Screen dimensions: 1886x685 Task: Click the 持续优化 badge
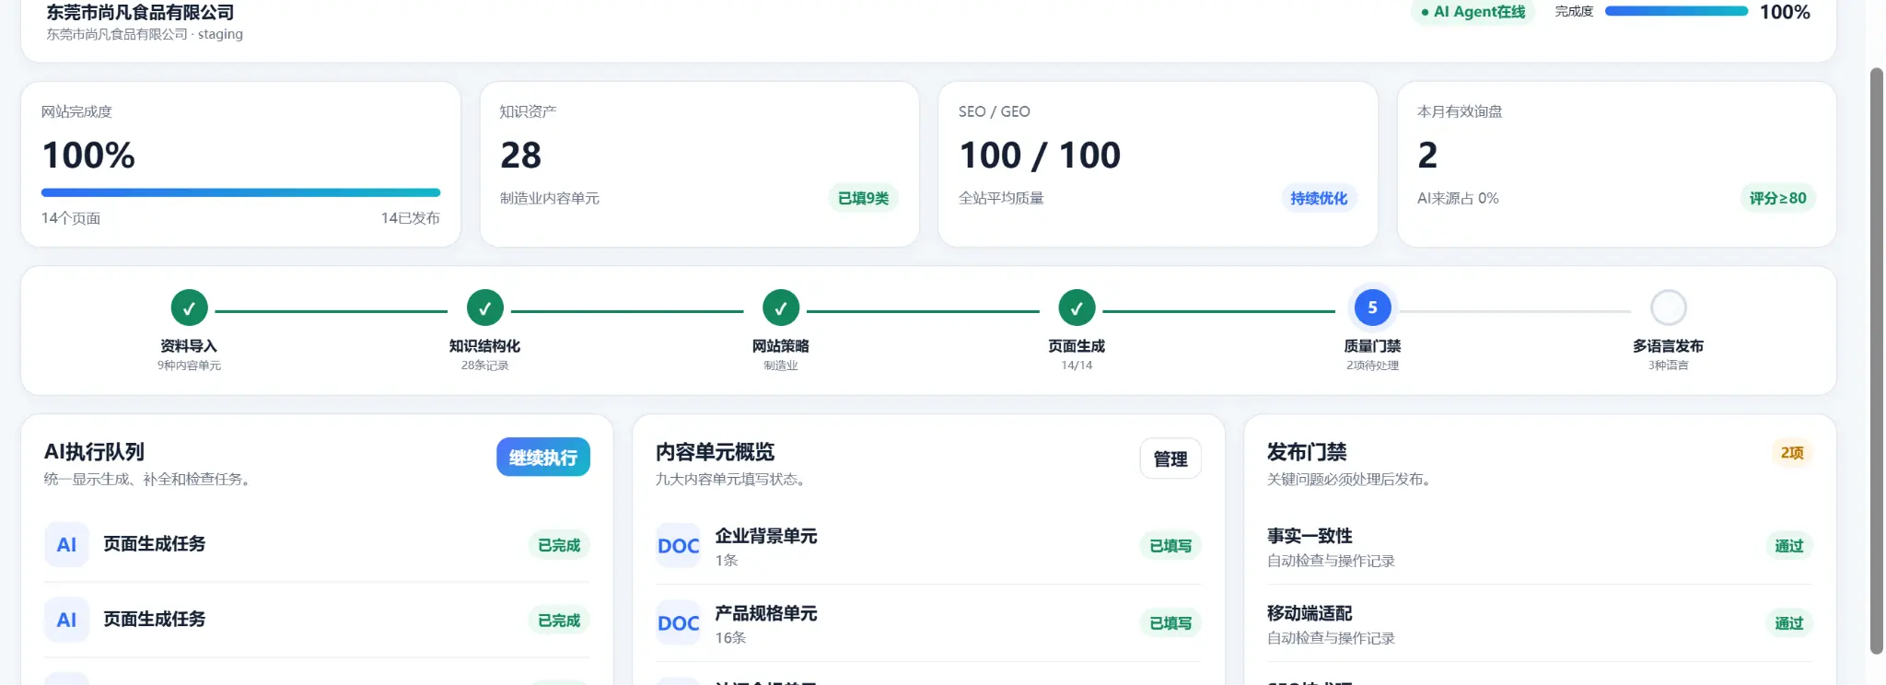pos(1319,198)
